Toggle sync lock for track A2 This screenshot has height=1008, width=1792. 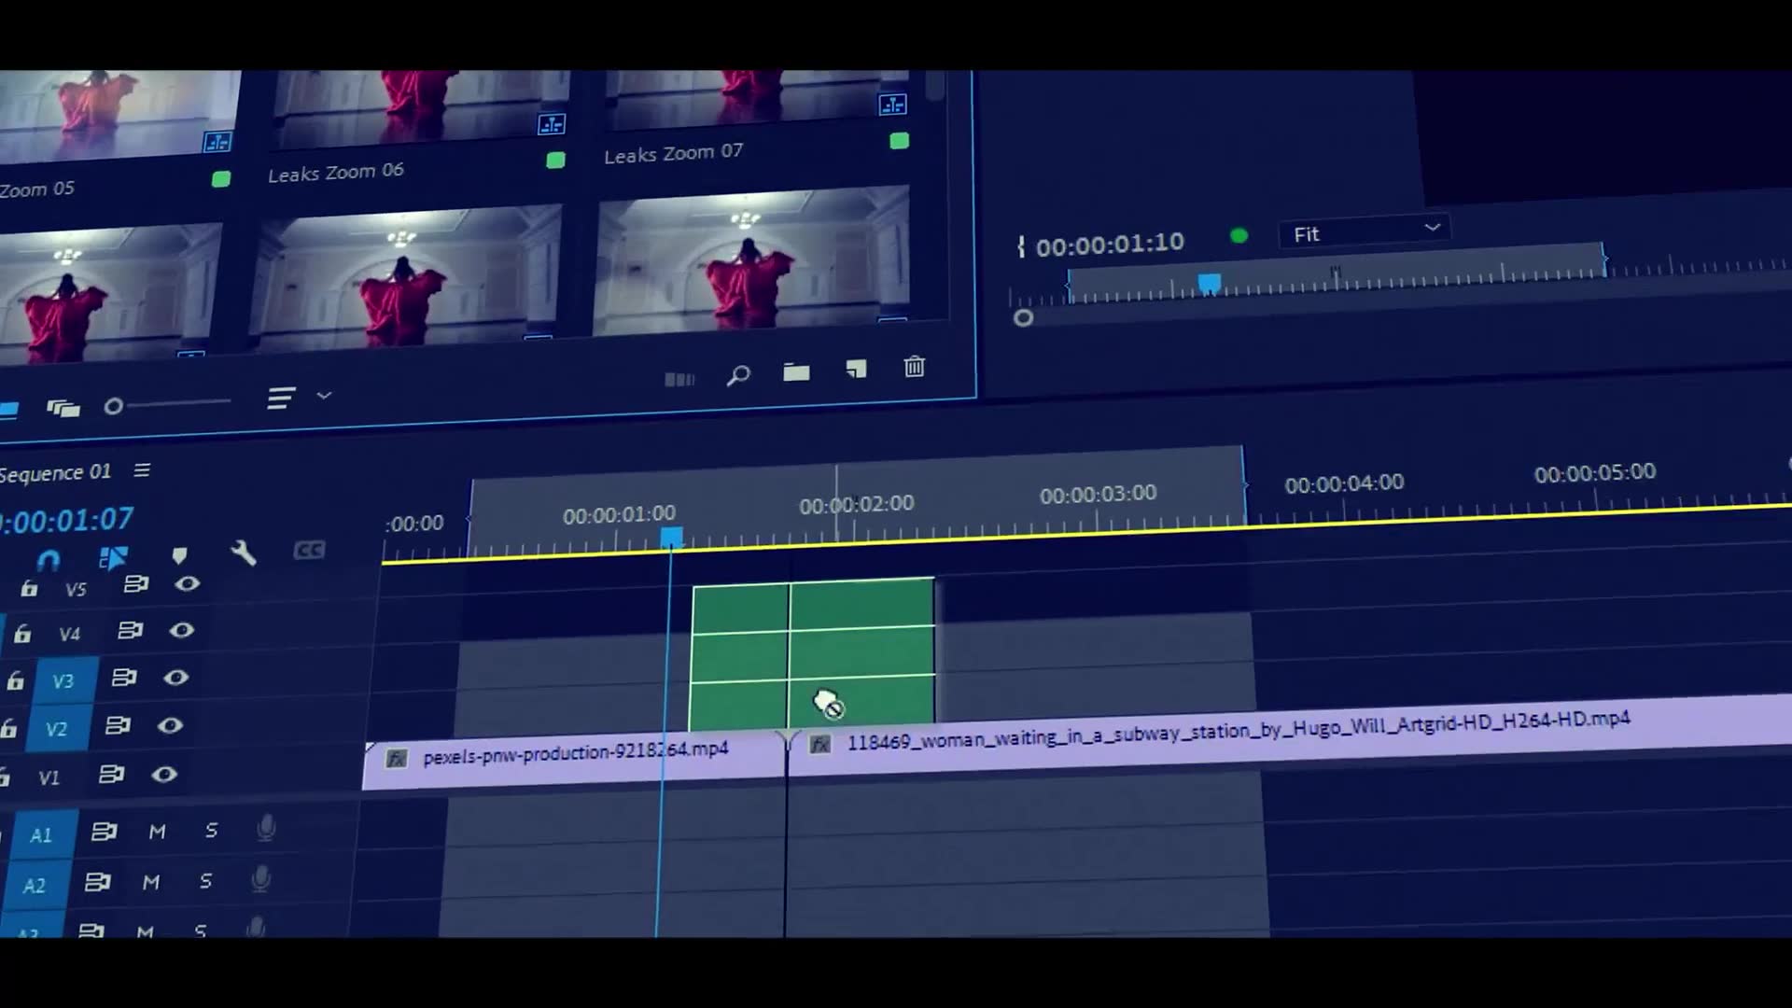[97, 881]
